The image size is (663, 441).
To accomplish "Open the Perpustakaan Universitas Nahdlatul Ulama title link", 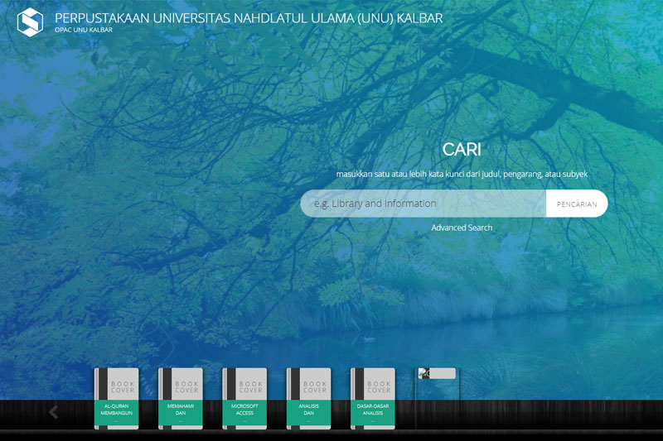I will (249, 17).
